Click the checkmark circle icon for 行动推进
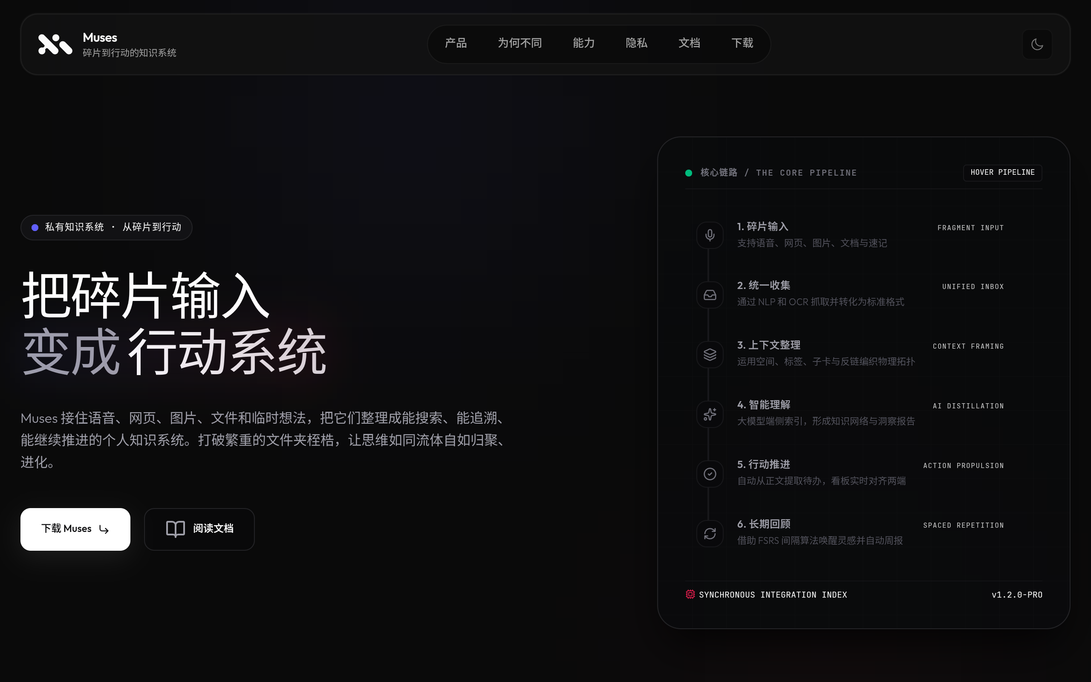Screen dimensions: 1091x682 click(x=710, y=474)
